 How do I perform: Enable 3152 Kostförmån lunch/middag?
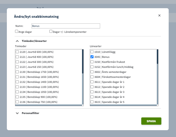point(92,67)
